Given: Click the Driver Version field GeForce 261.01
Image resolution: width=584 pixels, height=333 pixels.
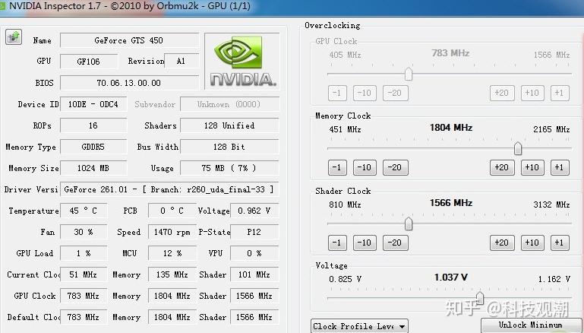Looking at the screenshot, I should click(169, 189).
